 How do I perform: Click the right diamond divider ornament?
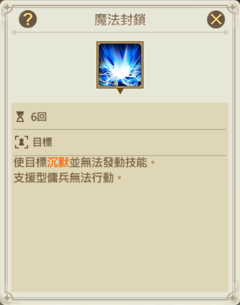(x=226, y=32)
